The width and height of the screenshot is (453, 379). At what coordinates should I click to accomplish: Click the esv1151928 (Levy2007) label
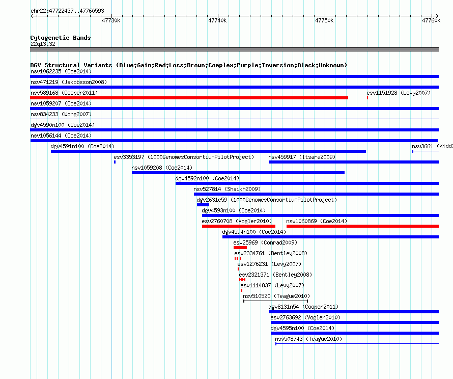pyautogui.click(x=399, y=93)
